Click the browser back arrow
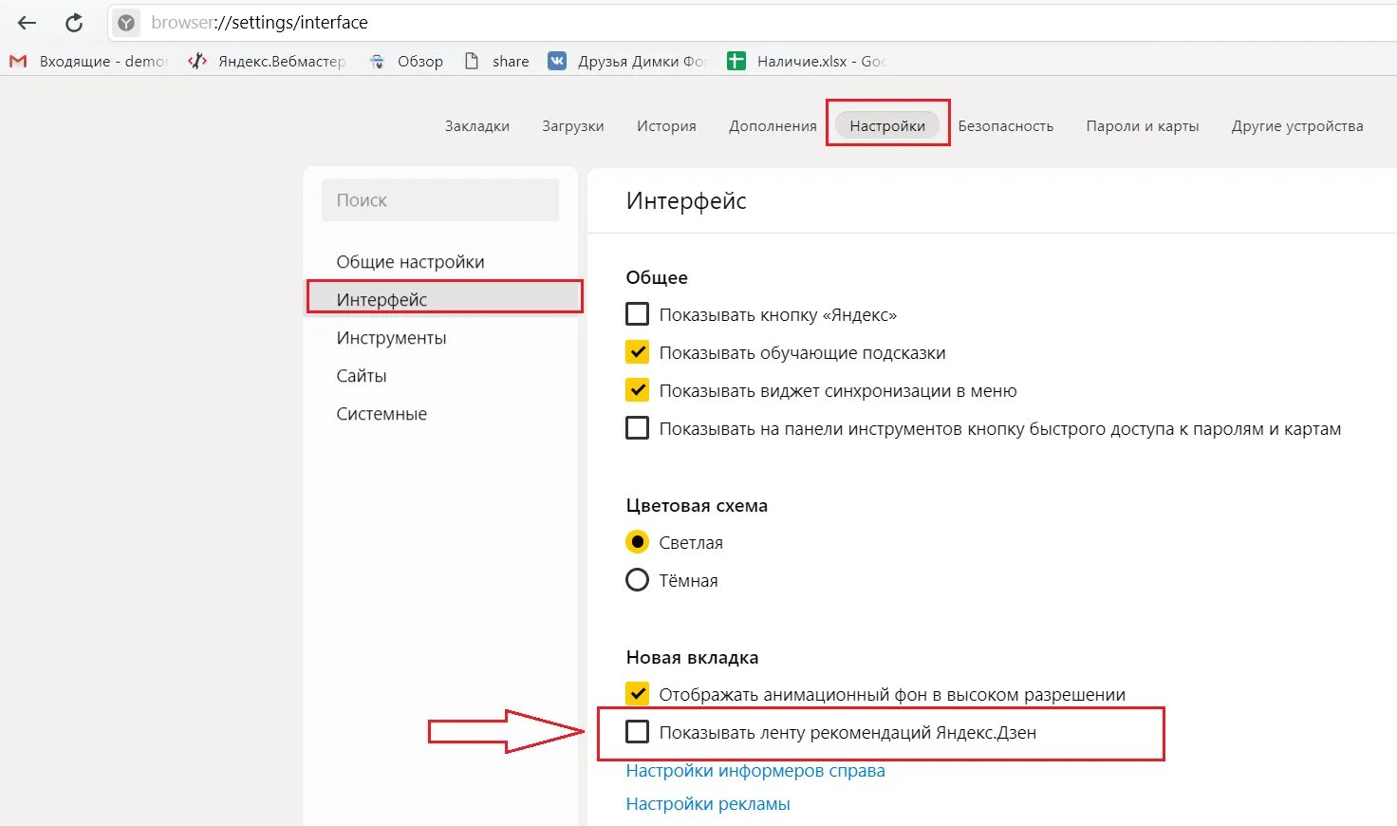 [27, 23]
